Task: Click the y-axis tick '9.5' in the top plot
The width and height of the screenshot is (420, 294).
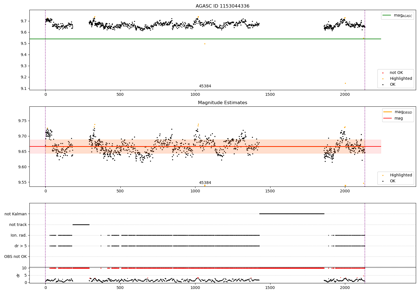Action: (x=24, y=44)
